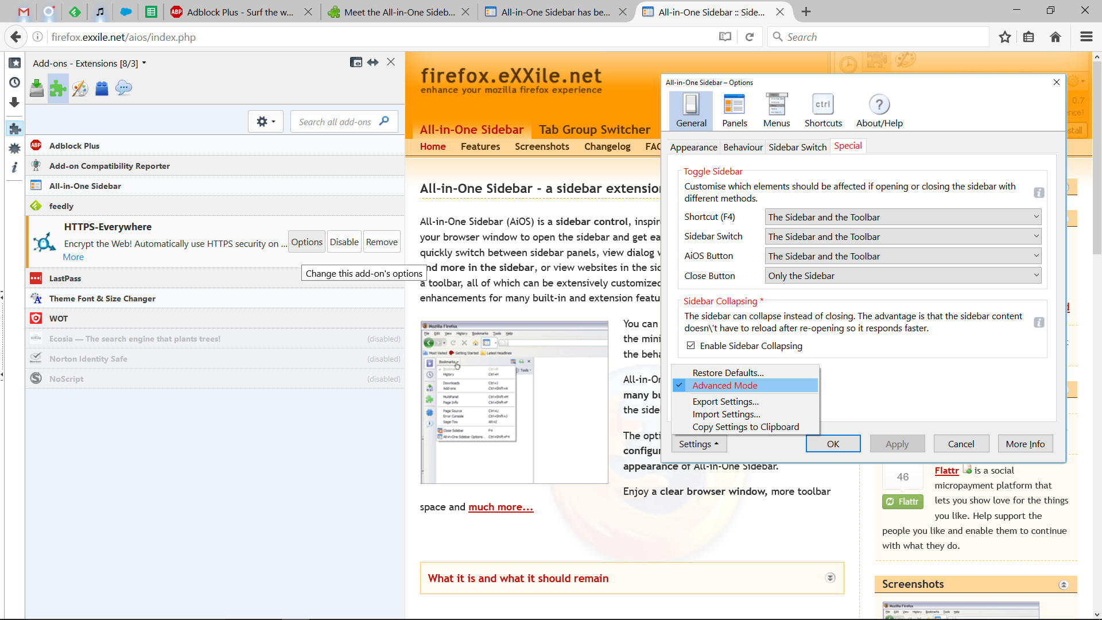Open the History sidebar panel clock icon
Viewport: 1102px width, 620px height.
click(x=15, y=83)
